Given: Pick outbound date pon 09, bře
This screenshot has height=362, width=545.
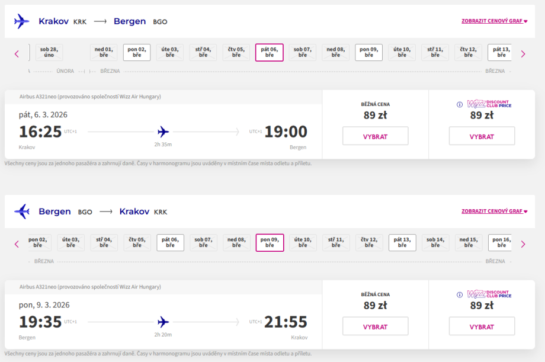Looking at the screenshot, I should click(x=368, y=53).
